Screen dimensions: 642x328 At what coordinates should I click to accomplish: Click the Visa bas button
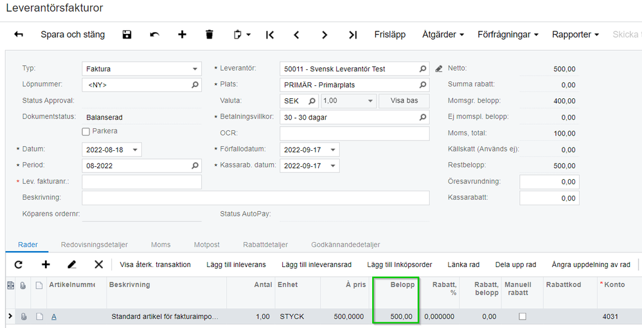tap(404, 101)
